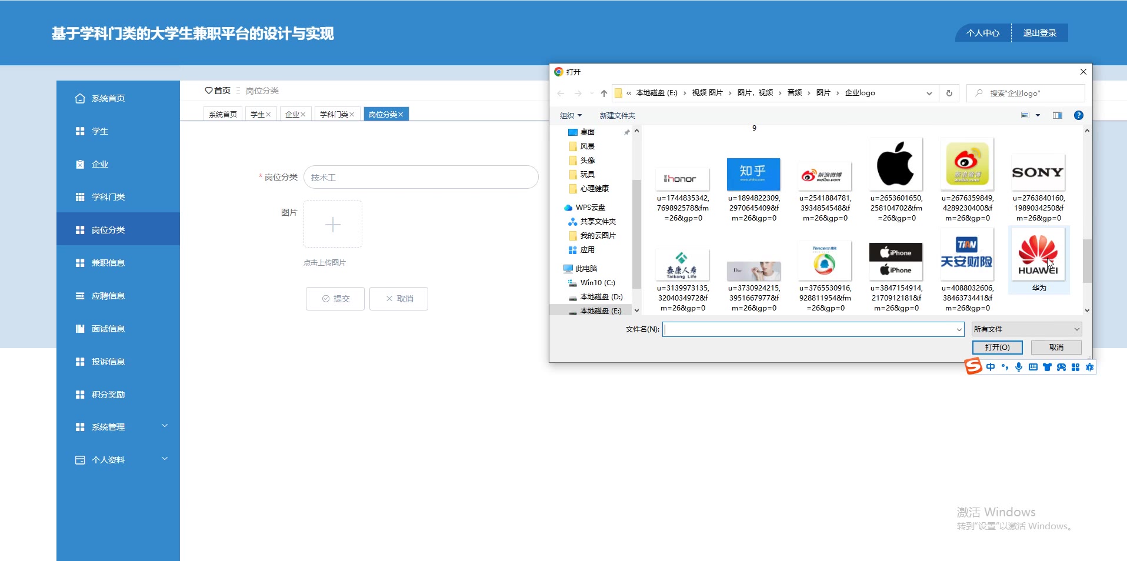Click the file list down scroll arrow
Image resolution: width=1127 pixels, height=561 pixels.
[x=1087, y=310]
